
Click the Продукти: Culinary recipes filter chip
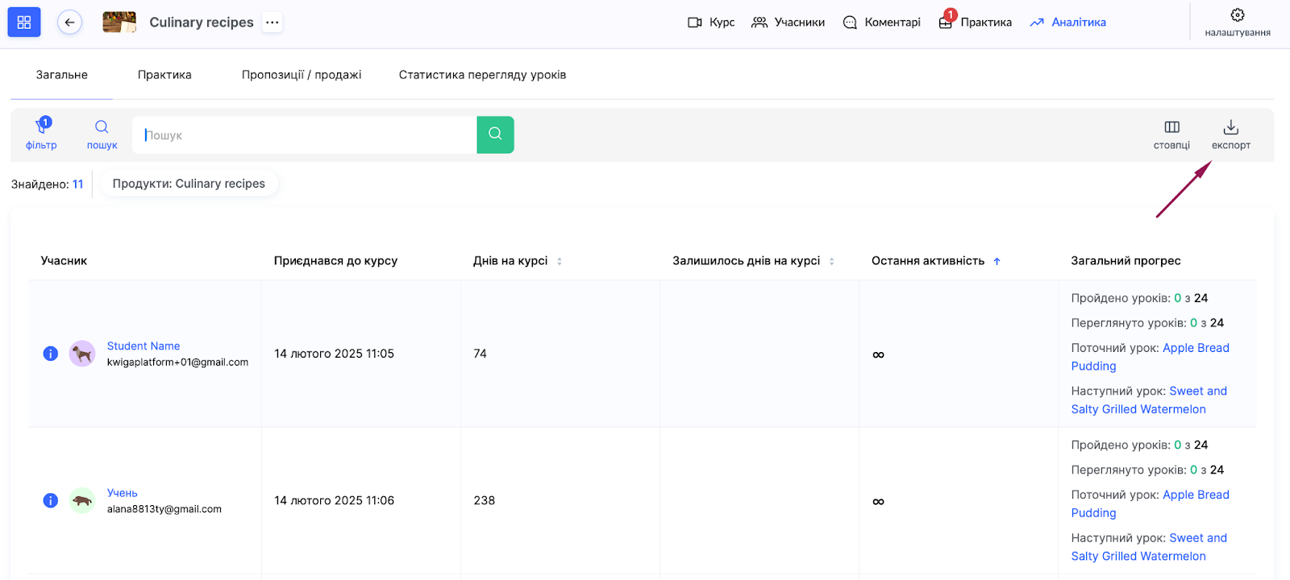189,184
